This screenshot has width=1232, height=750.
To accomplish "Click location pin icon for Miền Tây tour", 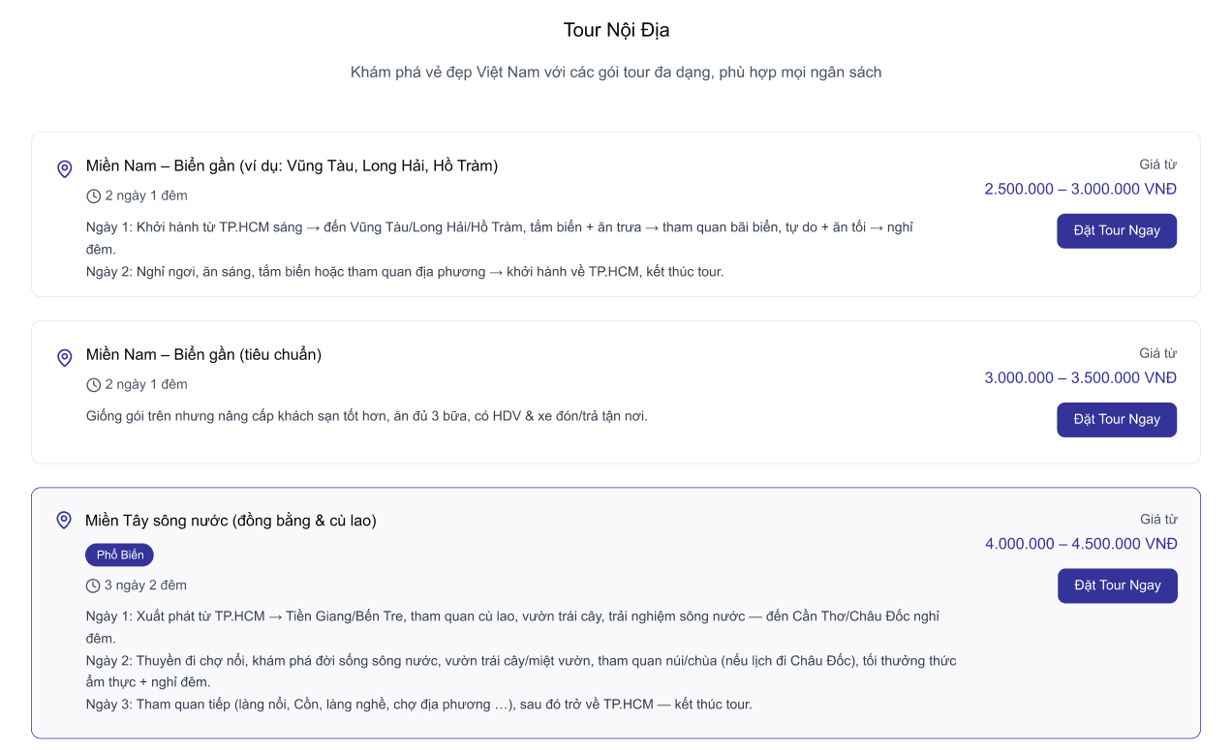I will [x=64, y=521].
